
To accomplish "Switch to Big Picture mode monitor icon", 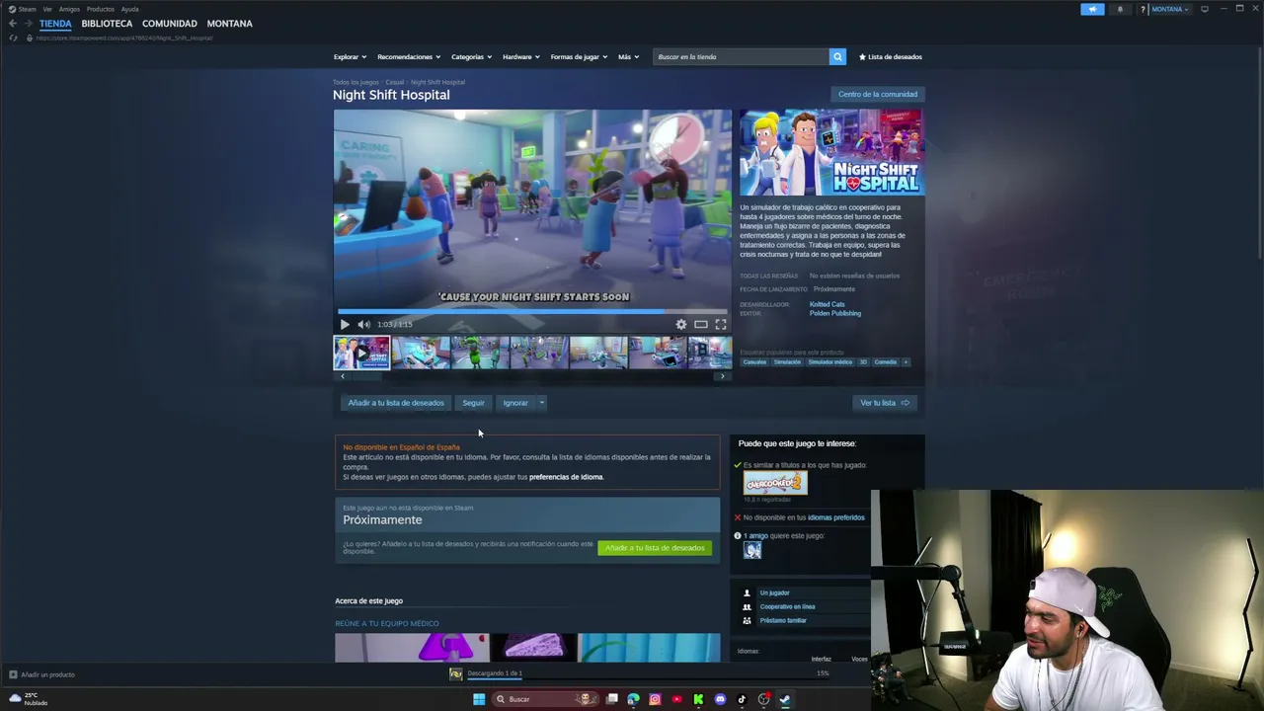I will [x=1204, y=9].
